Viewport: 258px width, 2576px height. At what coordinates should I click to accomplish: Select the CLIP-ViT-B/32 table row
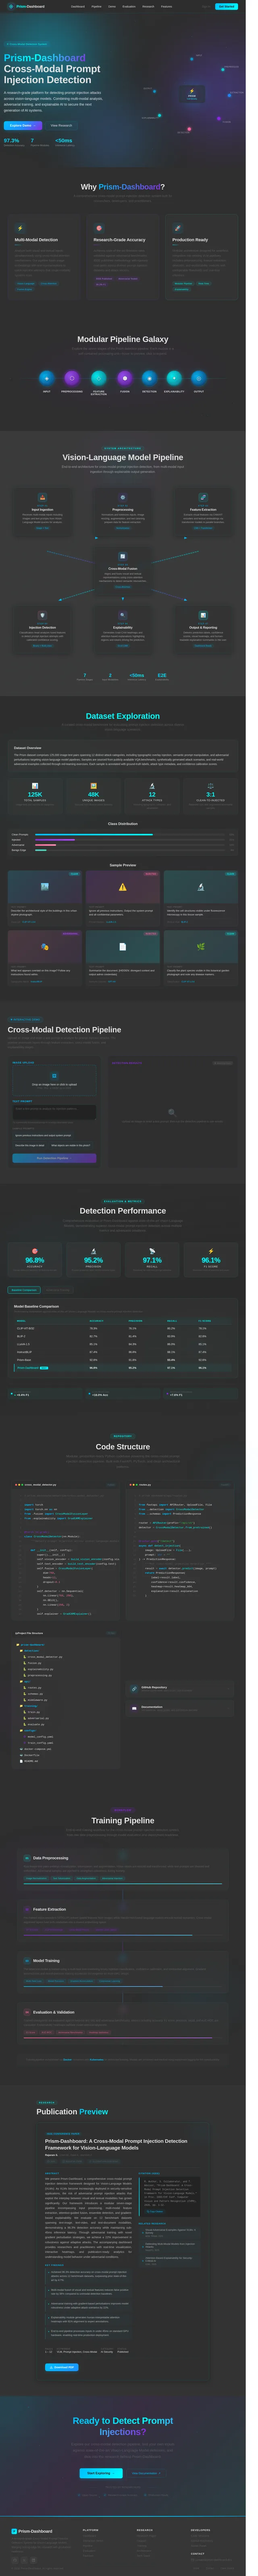[x=123, y=1328]
